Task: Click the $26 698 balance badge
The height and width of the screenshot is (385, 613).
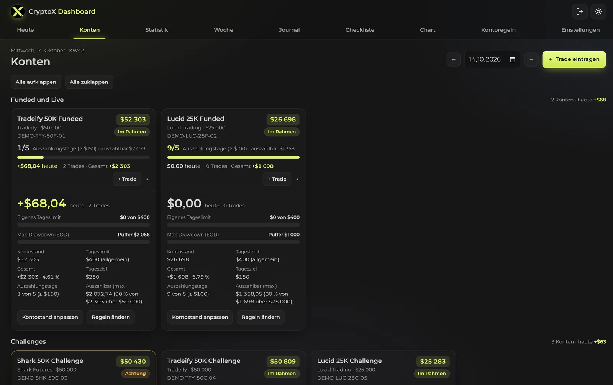Action: pos(283,119)
